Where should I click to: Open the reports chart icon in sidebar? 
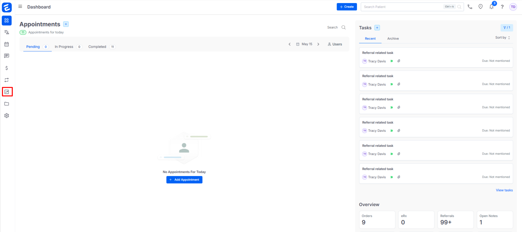coord(7,92)
